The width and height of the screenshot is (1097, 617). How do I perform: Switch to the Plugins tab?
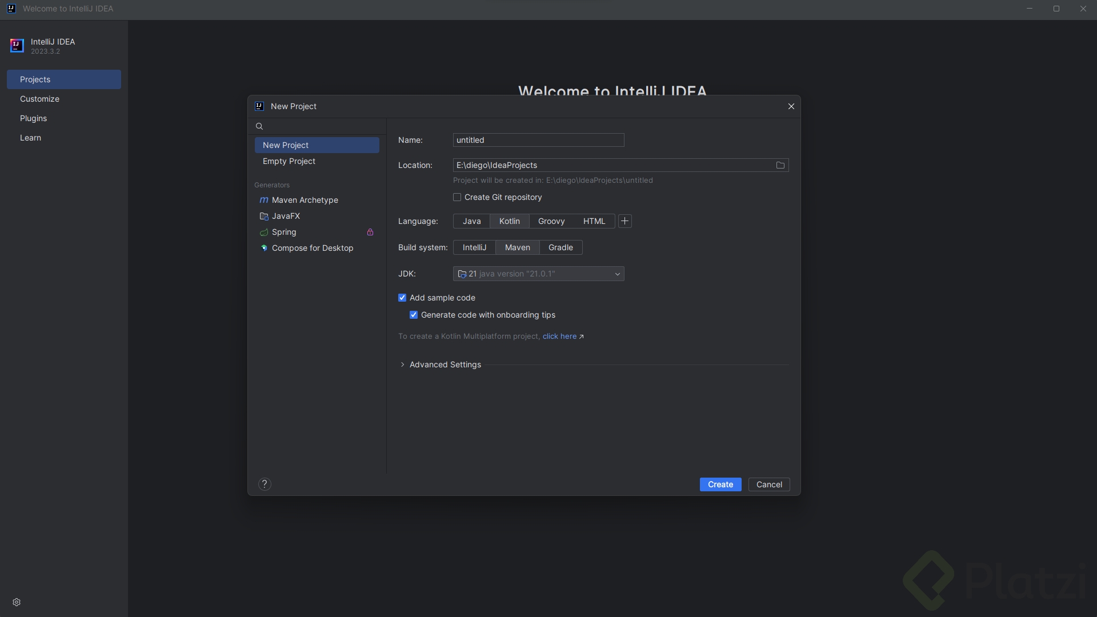point(33,118)
